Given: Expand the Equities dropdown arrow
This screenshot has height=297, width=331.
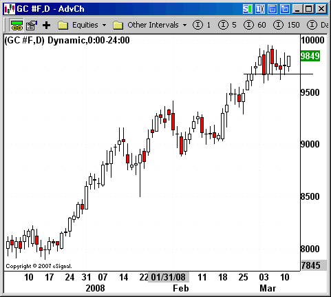Looking at the screenshot, I should (x=104, y=25).
